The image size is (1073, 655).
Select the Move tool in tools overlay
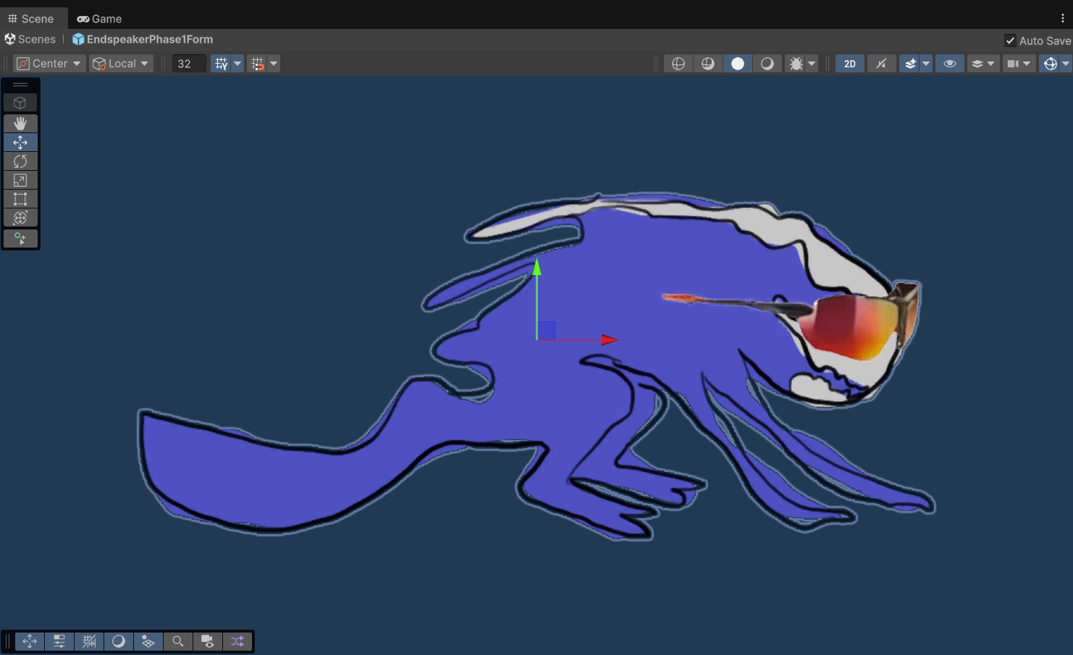click(20, 142)
